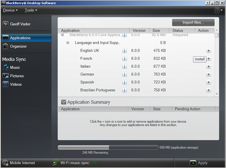Screen dimensions: 226x168
Task: Click the Wi-Fi music sync icon
Action: coord(56,162)
